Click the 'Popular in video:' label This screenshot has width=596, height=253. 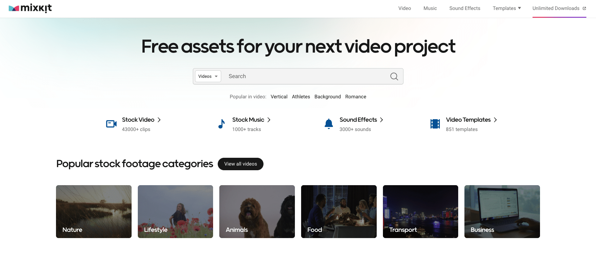click(x=248, y=97)
